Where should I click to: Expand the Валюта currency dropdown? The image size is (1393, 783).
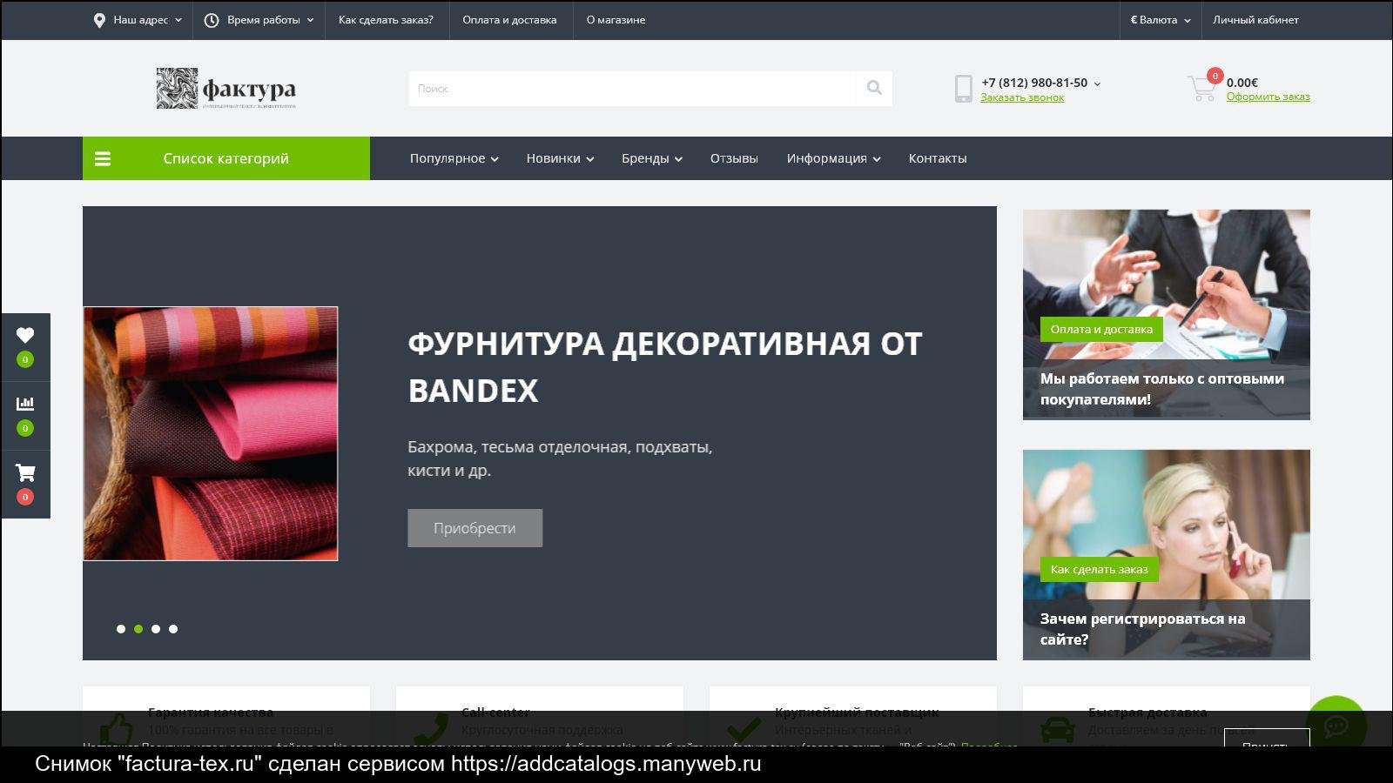(x=1160, y=20)
